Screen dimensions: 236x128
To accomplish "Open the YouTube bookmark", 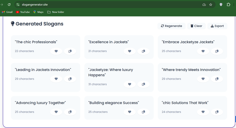I will [23, 12].
